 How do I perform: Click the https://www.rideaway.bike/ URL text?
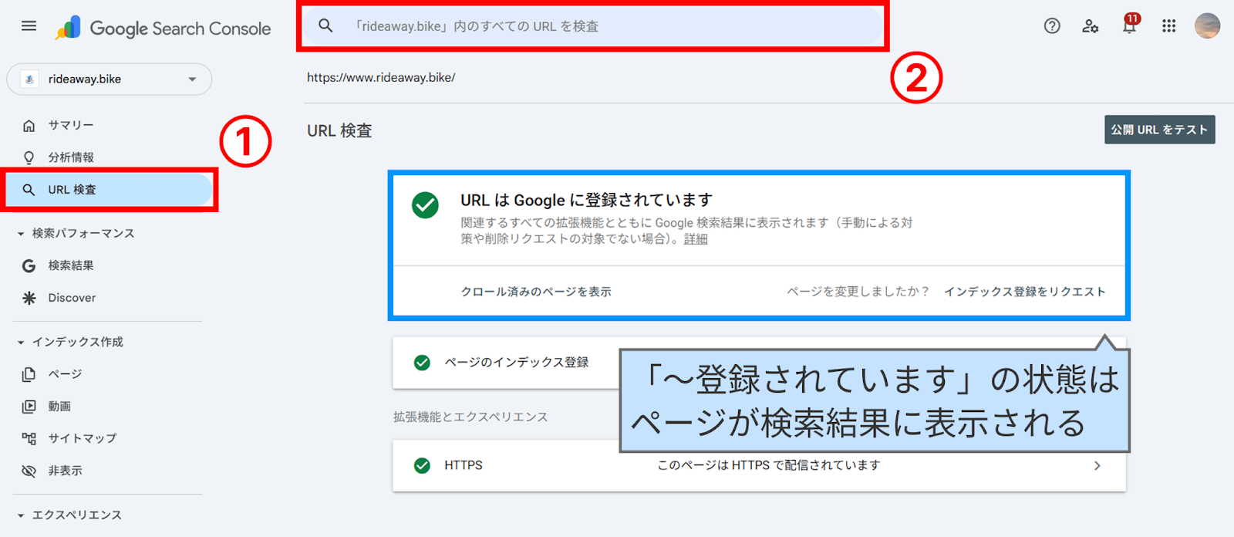point(381,77)
